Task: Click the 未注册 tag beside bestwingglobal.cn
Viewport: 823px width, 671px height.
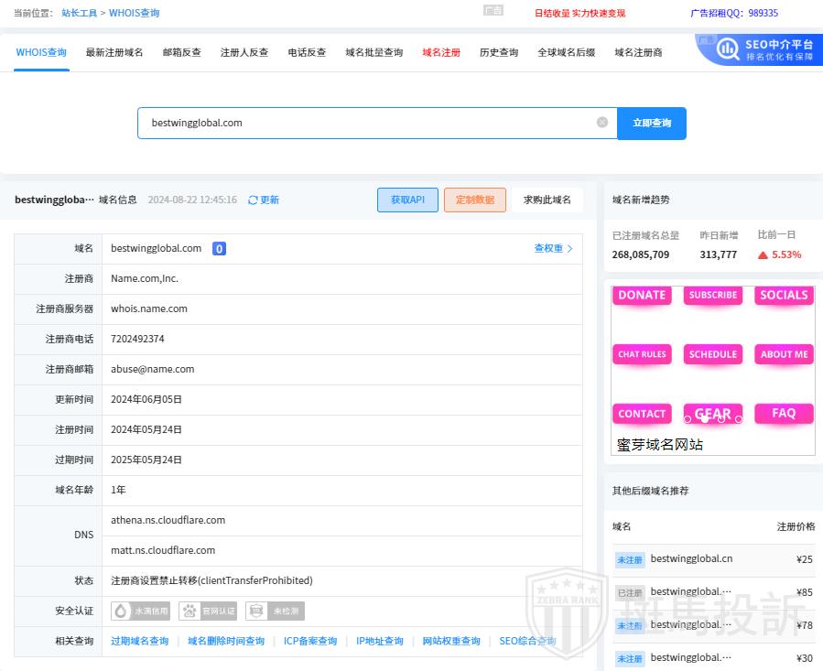Action: point(629,559)
